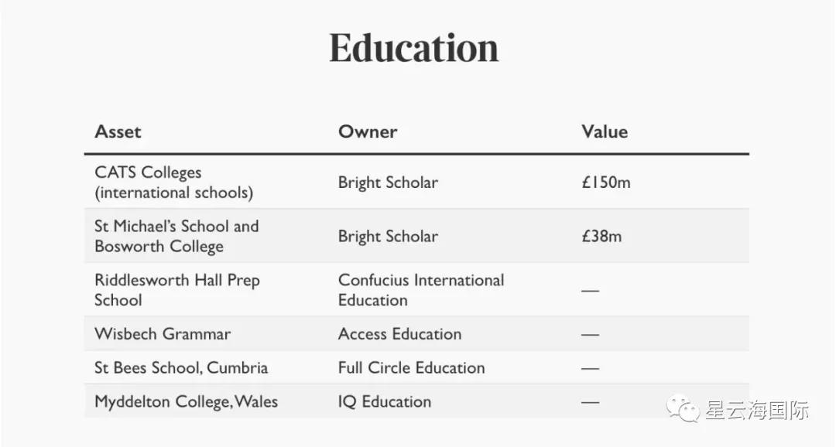The image size is (836, 447).
Task: Select St Bees School, Cumbria entry
Action: pyautogui.click(x=181, y=368)
